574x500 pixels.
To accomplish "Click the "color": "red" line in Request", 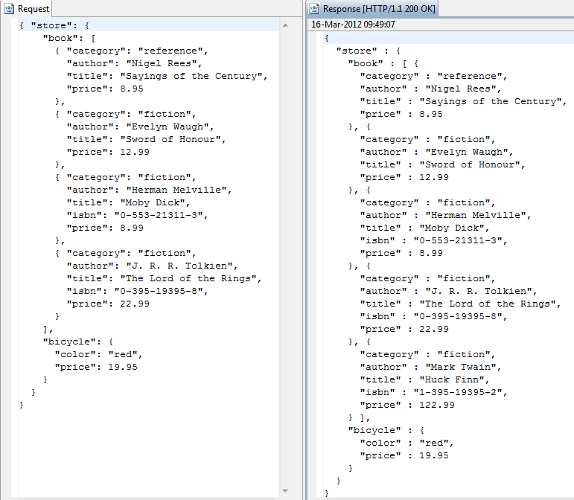I will tap(98, 354).
